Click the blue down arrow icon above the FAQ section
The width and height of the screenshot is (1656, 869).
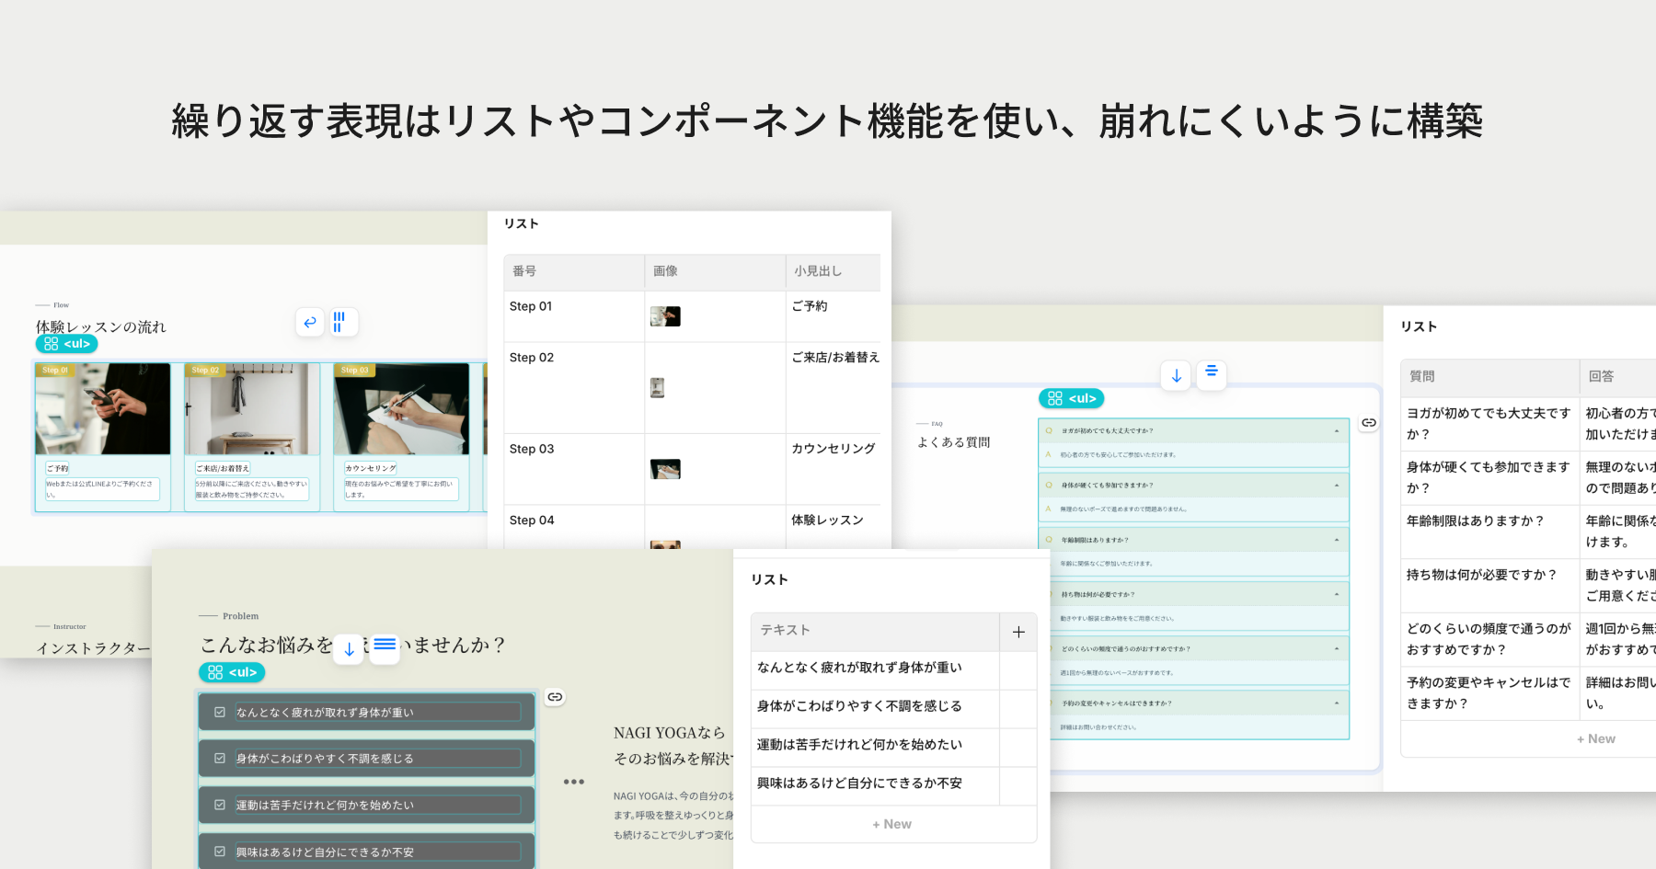coord(1175,374)
